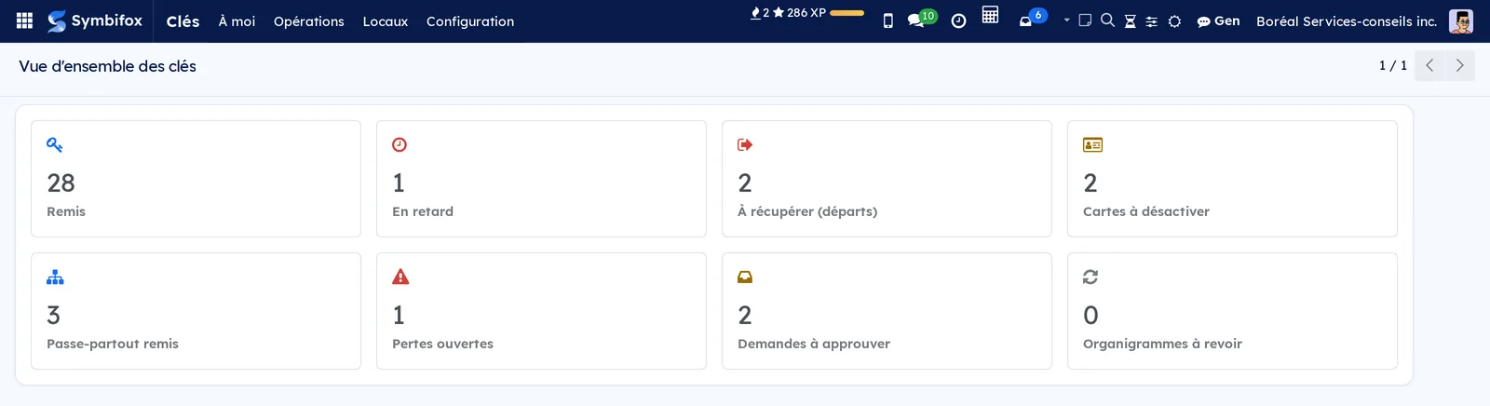Open the Configuration menu
The image size is (1490, 406).
pyautogui.click(x=470, y=20)
